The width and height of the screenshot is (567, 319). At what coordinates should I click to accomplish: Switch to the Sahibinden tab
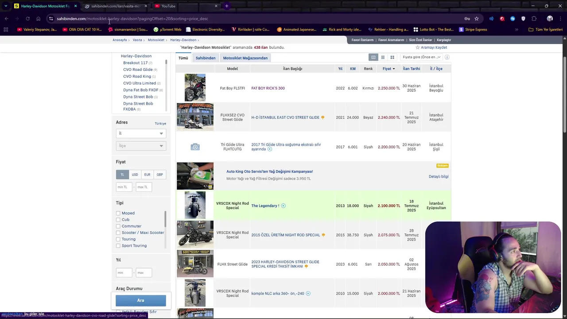point(206,58)
